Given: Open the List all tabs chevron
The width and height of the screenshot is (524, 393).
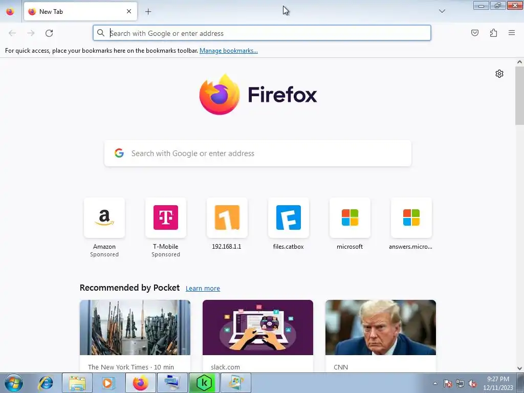Looking at the screenshot, I should [442, 11].
